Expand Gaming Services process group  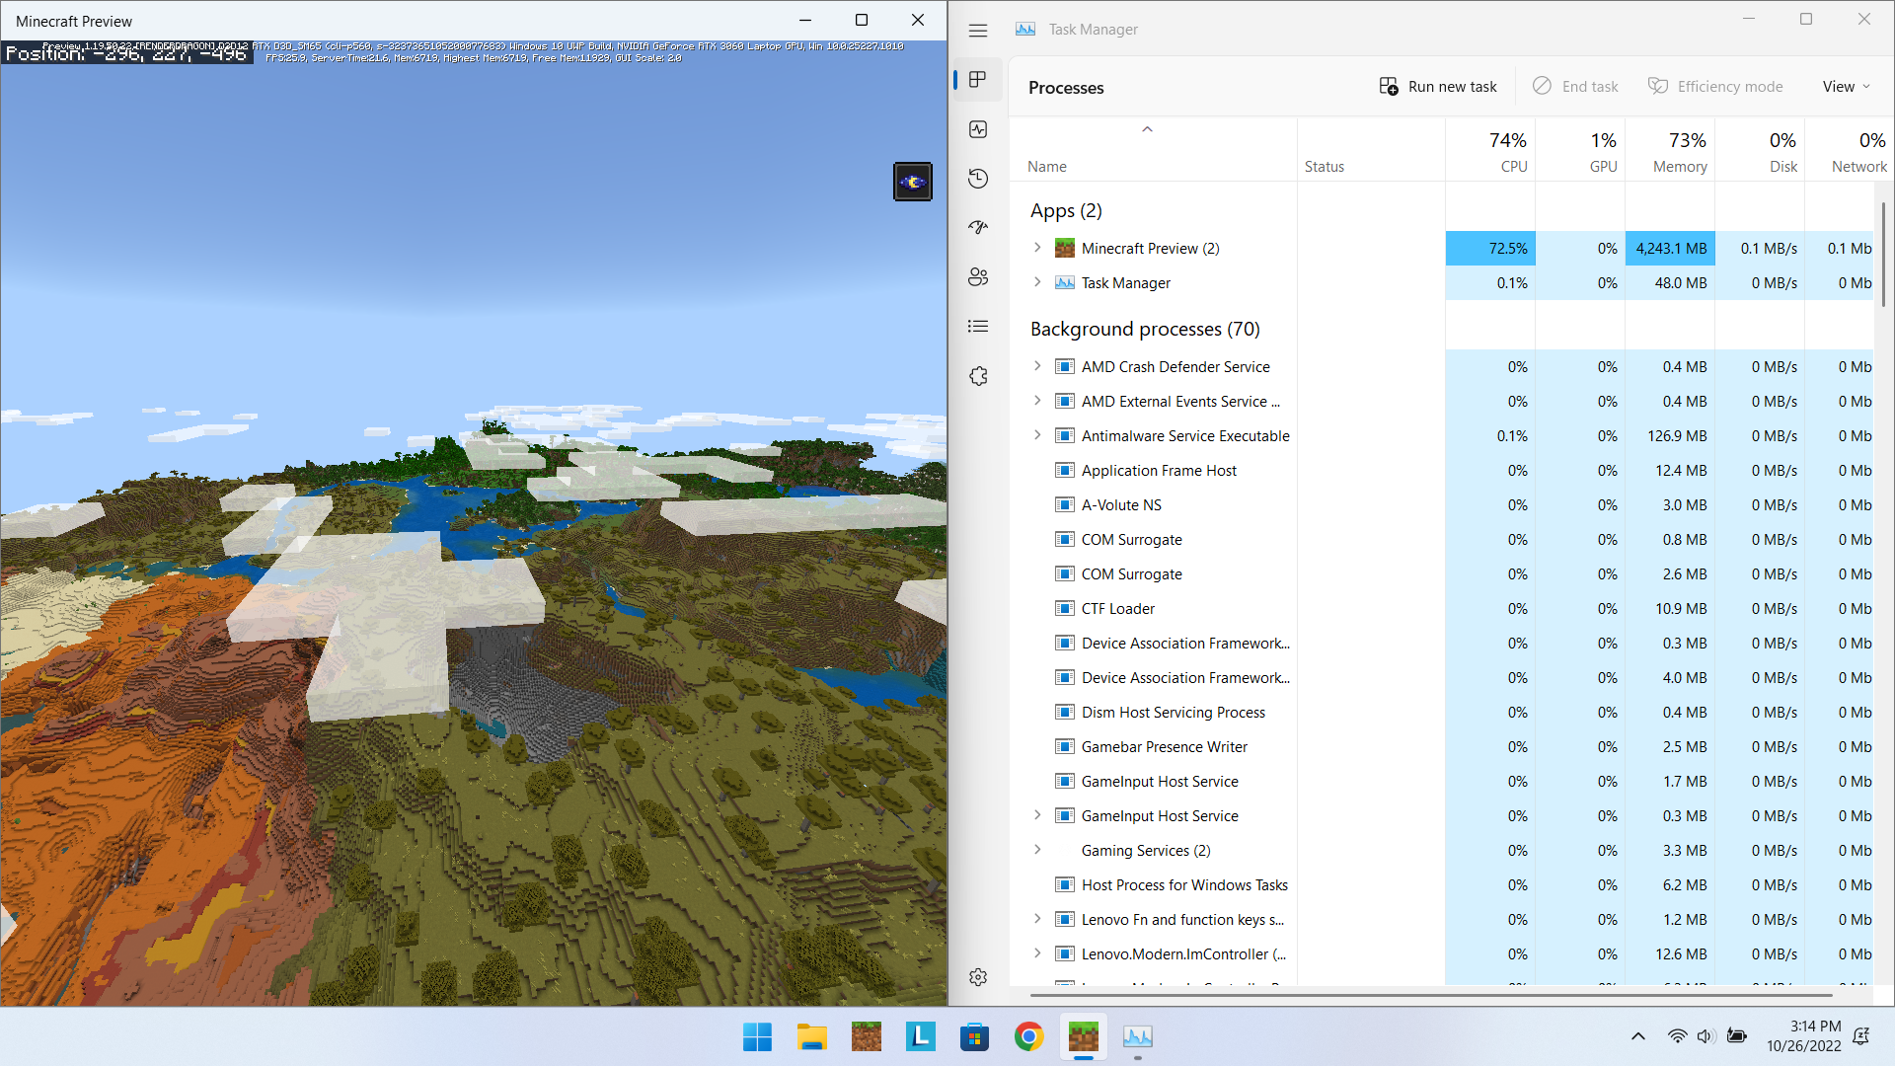pos(1037,850)
